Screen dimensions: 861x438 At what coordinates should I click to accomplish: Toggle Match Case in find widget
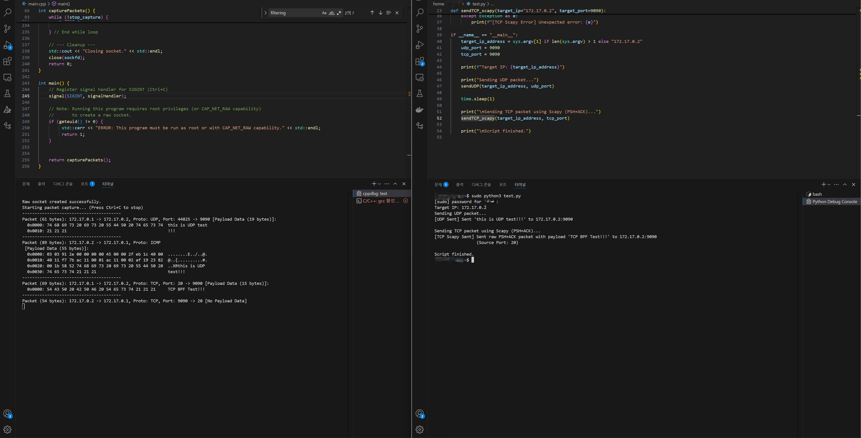[324, 13]
